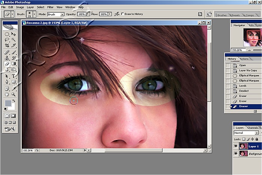Hide Layer 1 with its eye icon
The height and width of the screenshot is (175, 262).
(x=235, y=146)
